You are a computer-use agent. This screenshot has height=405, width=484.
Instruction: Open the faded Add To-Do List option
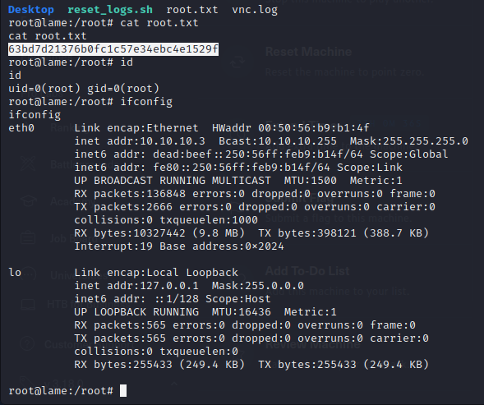[307, 271]
